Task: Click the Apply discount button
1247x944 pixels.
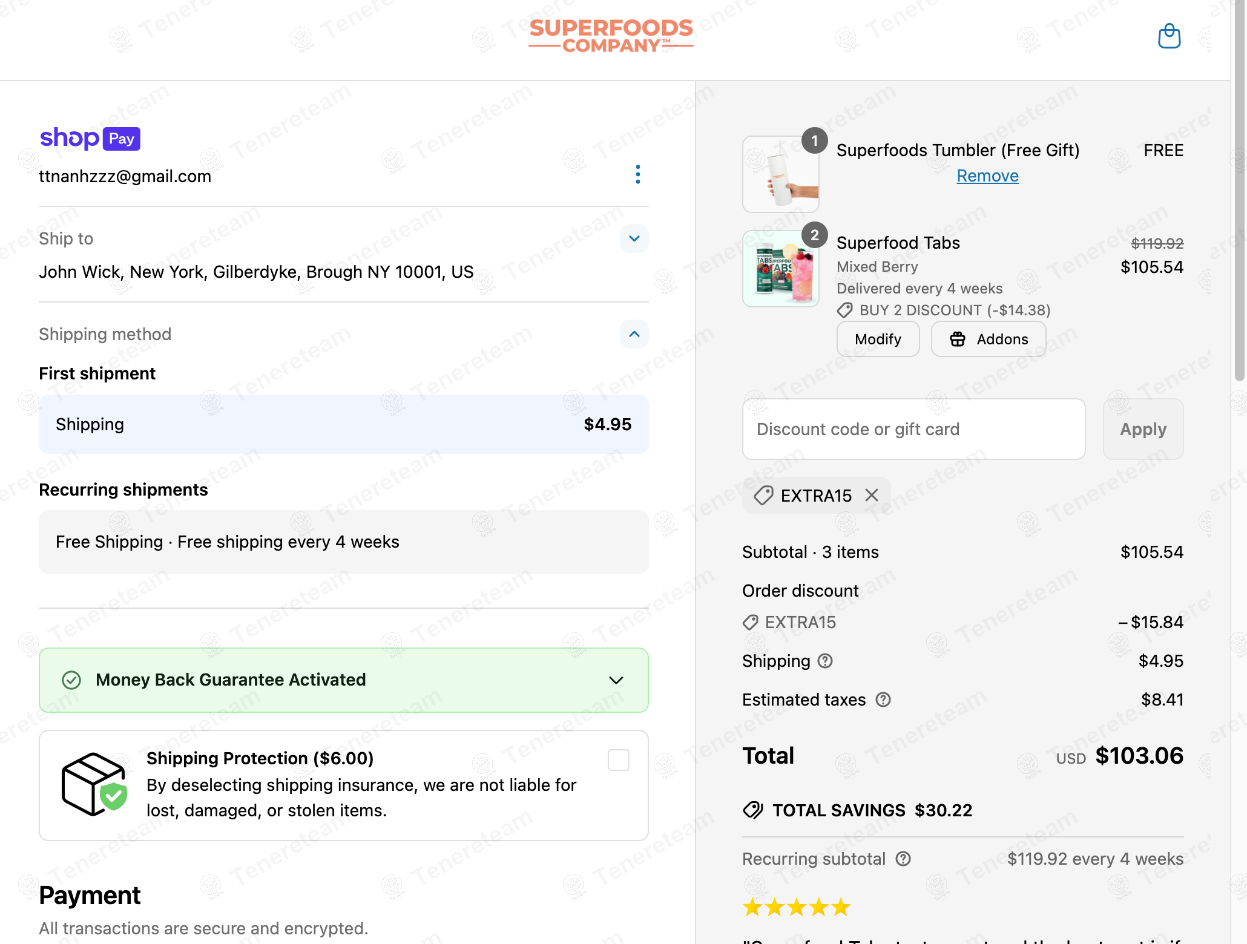Action: [x=1143, y=429]
